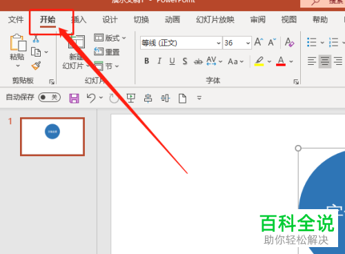Toggle the 自动保存 AutoSave switch

[49, 97]
